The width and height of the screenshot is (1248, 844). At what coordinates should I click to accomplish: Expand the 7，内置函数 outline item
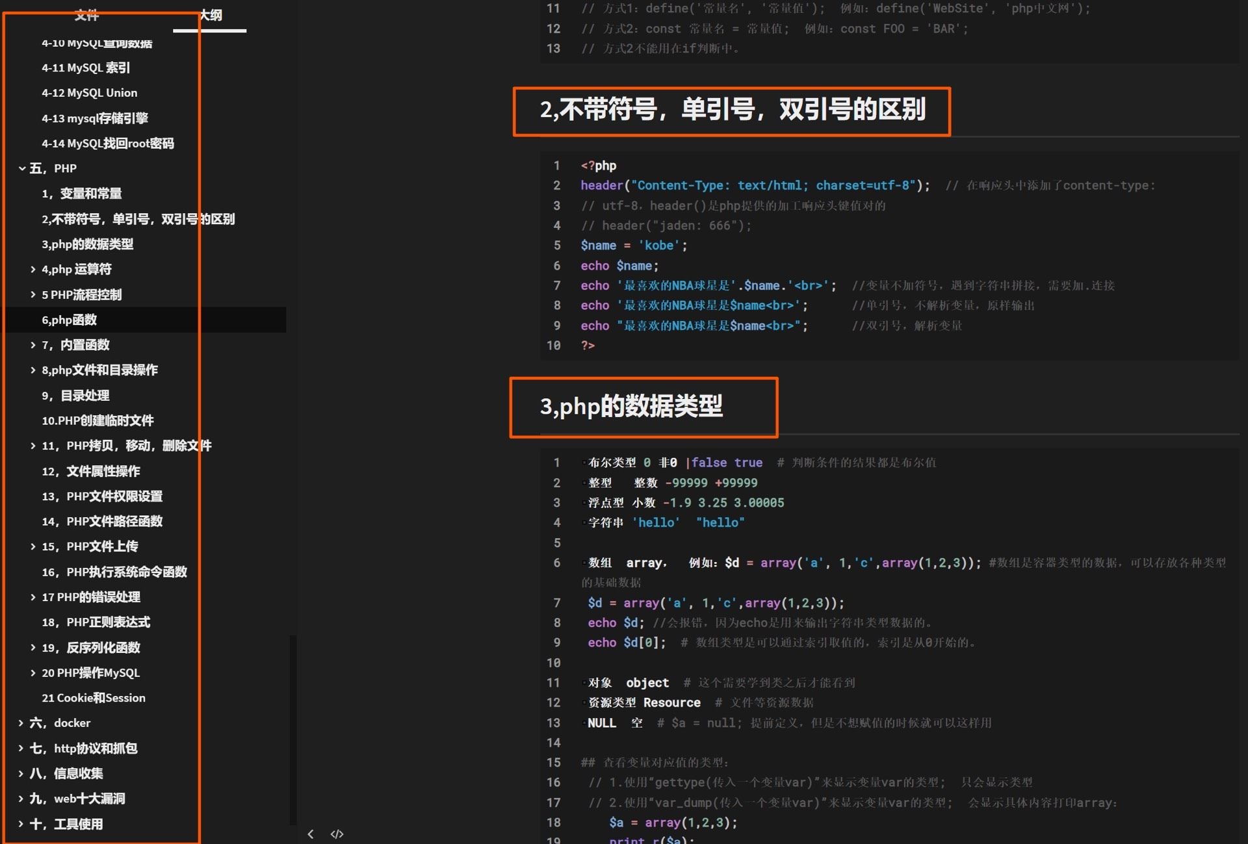[33, 345]
